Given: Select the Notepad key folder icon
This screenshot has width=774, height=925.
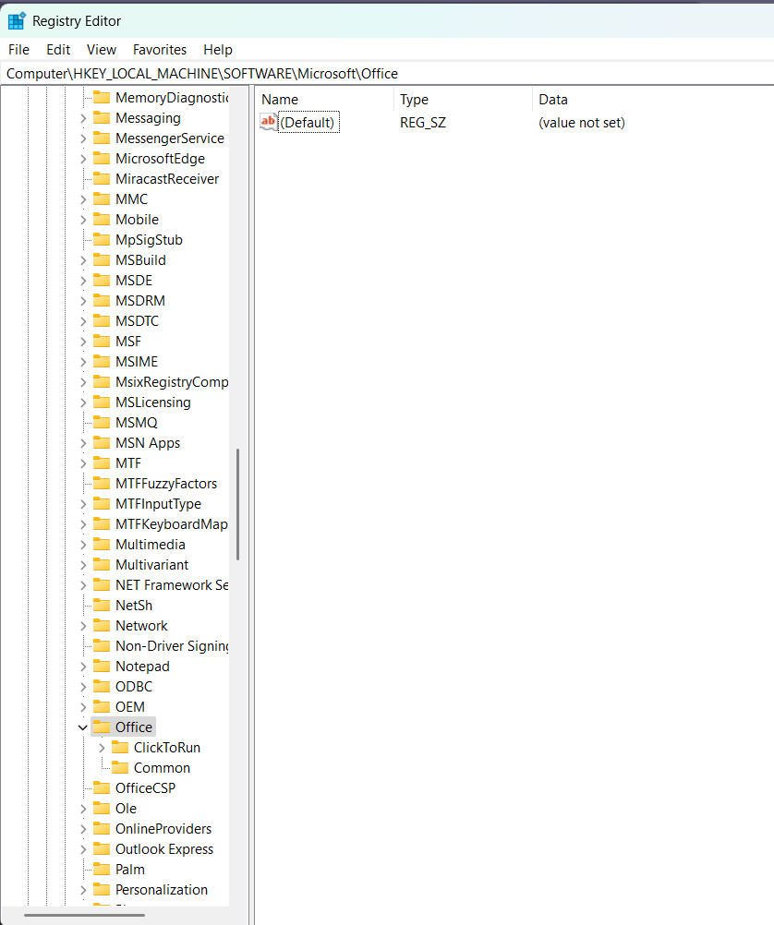Looking at the screenshot, I should pyautogui.click(x=102, y=666).
